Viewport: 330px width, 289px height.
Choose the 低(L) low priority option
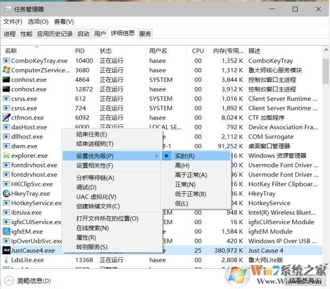pos(181,203)
